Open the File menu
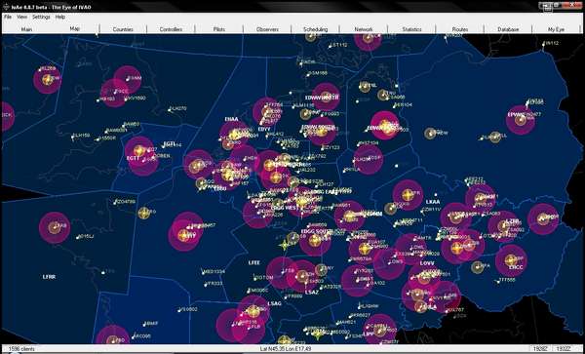 (7, 18)
